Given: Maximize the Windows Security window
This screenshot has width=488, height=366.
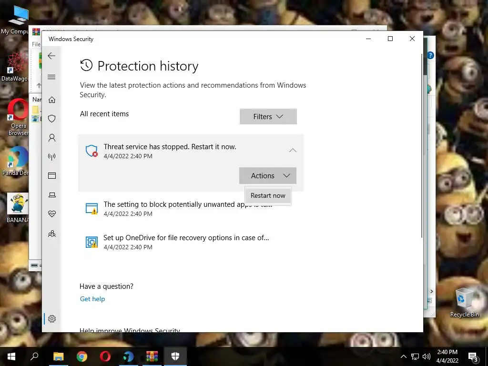Looking at the screenshot, I should point(390,39).
